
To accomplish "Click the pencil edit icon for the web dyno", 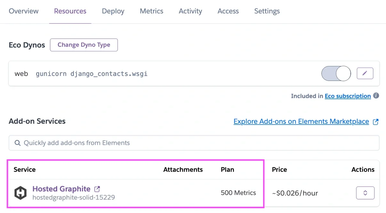I will 365,73.
